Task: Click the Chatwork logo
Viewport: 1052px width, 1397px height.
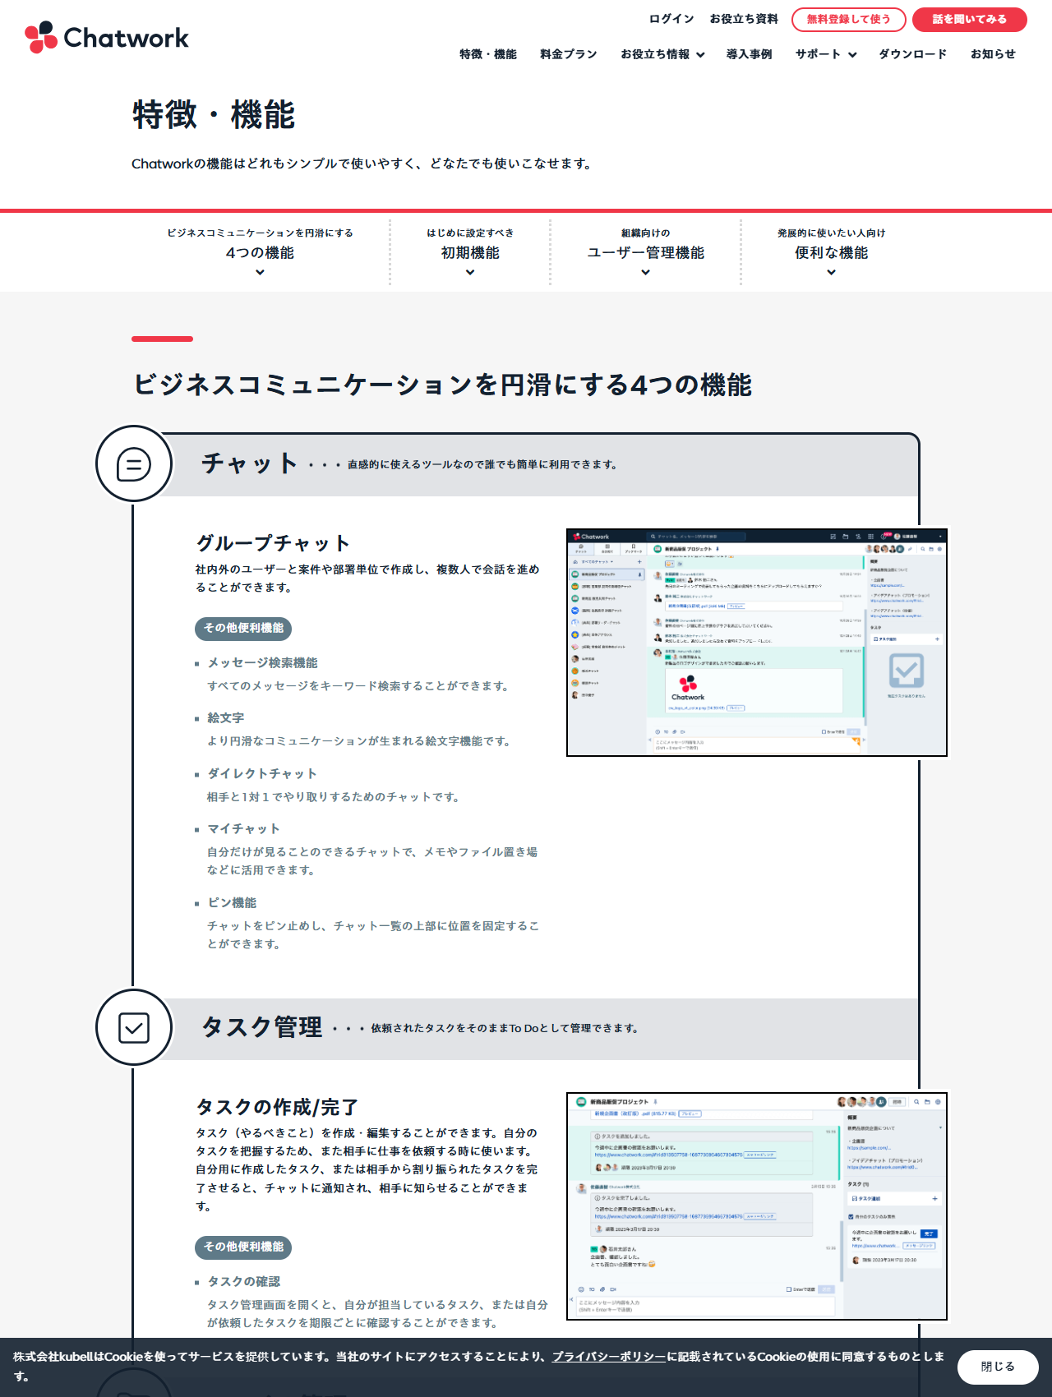Action: 107,37
